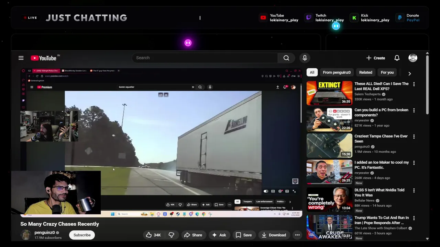This screenshot has width=440, height=247.
Task: Click Bellular News channel name
Action: pos(364,201)
